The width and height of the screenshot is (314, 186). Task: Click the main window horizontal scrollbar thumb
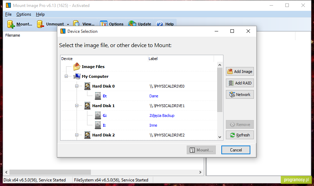tap(50, 172)
